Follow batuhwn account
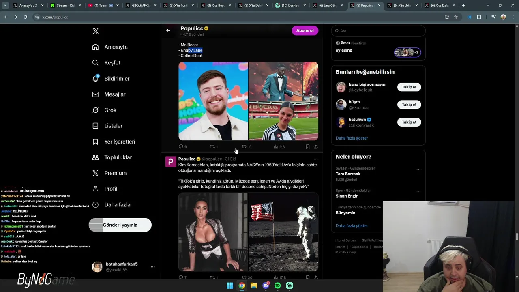Screen dimensions: 519x292 pos(409,122)
